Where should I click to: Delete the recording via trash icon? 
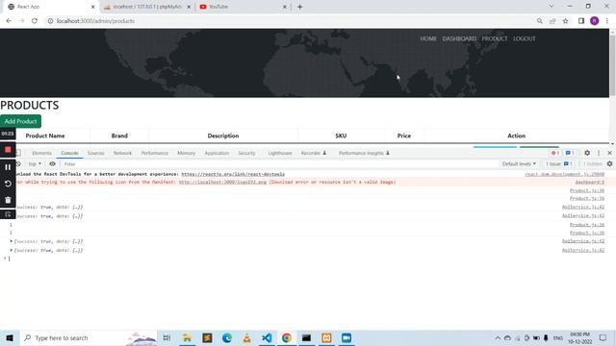tap(8, 200)
